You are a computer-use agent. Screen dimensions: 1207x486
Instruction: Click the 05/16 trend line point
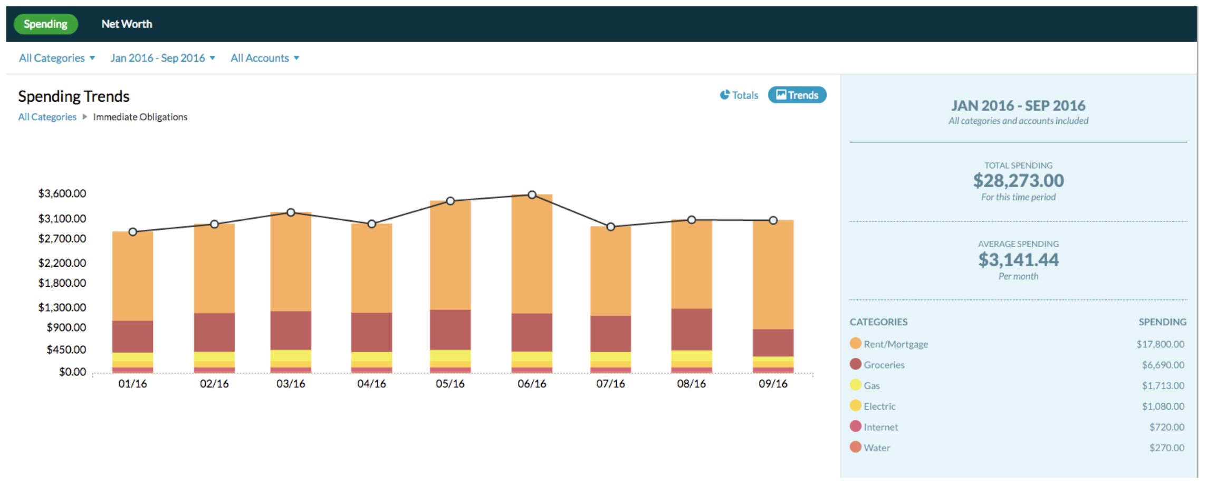[x=451, y=201]
